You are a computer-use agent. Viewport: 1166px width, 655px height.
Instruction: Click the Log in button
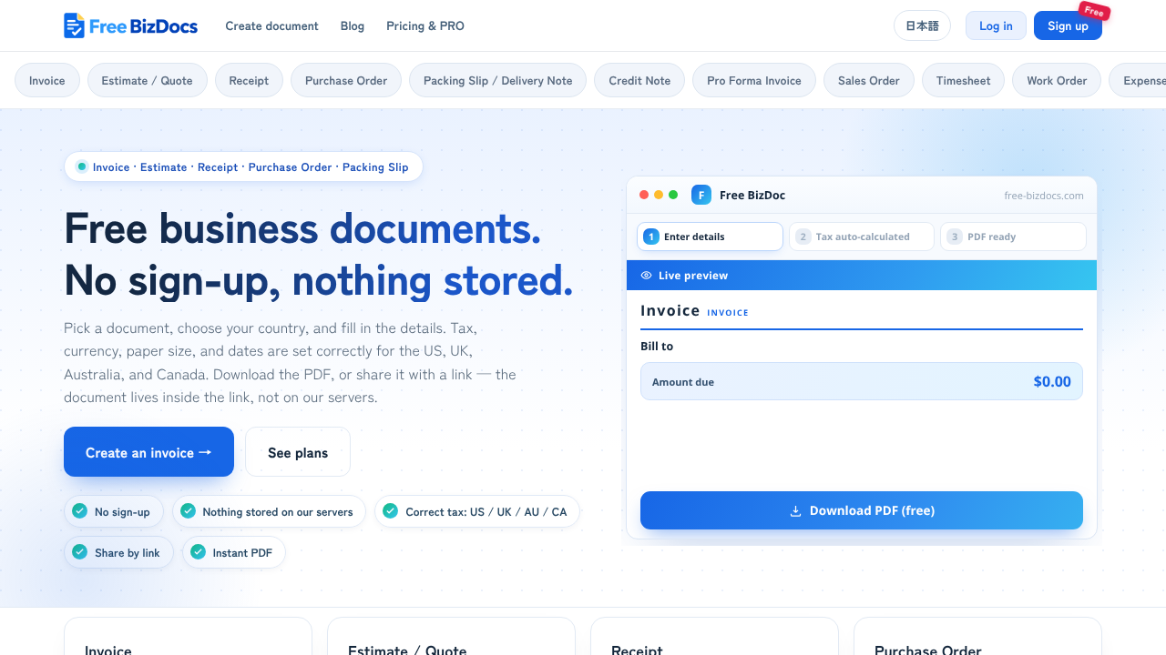996,25
